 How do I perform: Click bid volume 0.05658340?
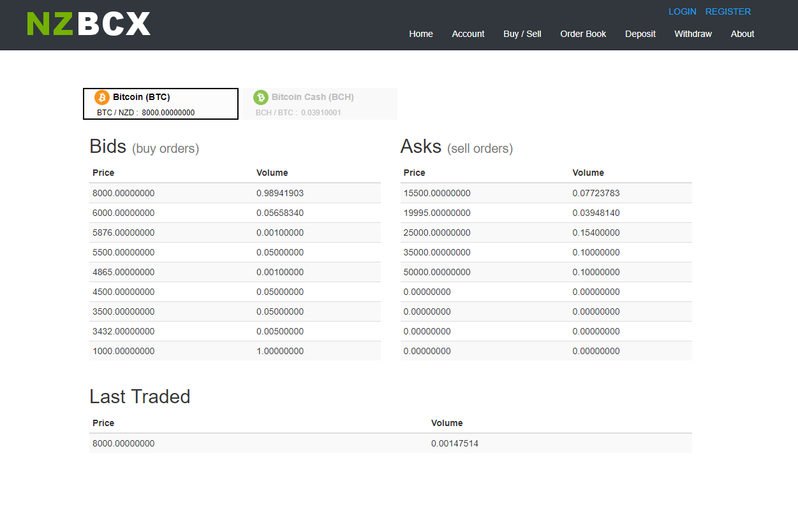tap(280, 213)
